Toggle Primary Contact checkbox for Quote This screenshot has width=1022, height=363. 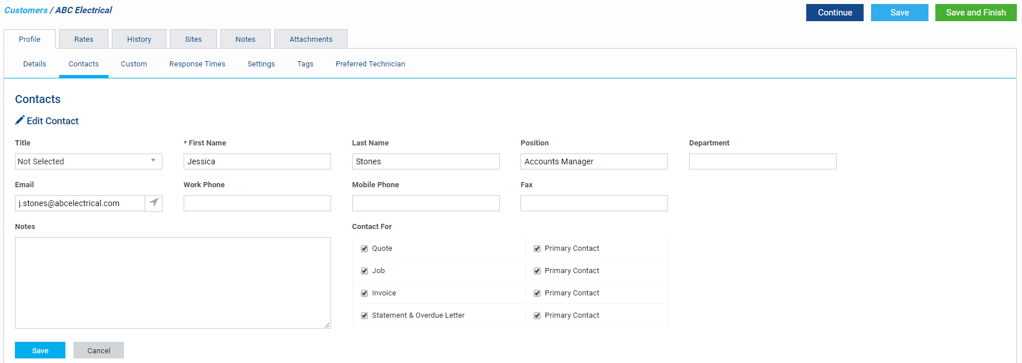point(537,248)
